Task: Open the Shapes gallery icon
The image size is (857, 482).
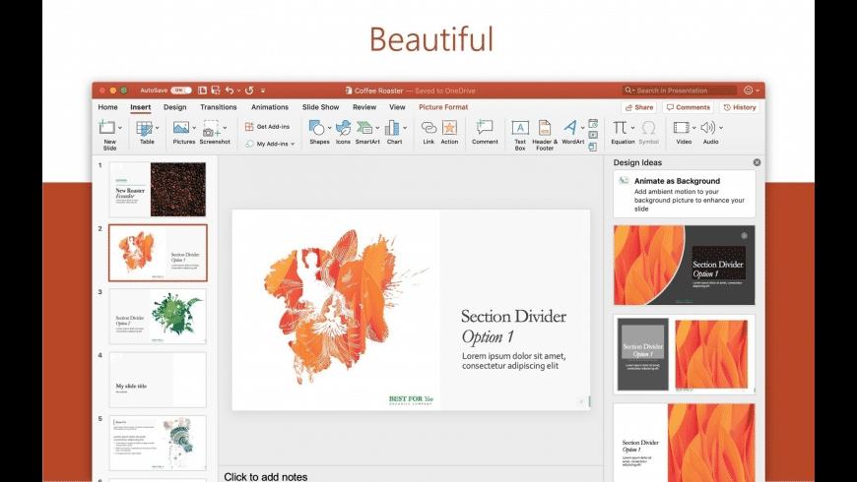Action: point(316,128)
